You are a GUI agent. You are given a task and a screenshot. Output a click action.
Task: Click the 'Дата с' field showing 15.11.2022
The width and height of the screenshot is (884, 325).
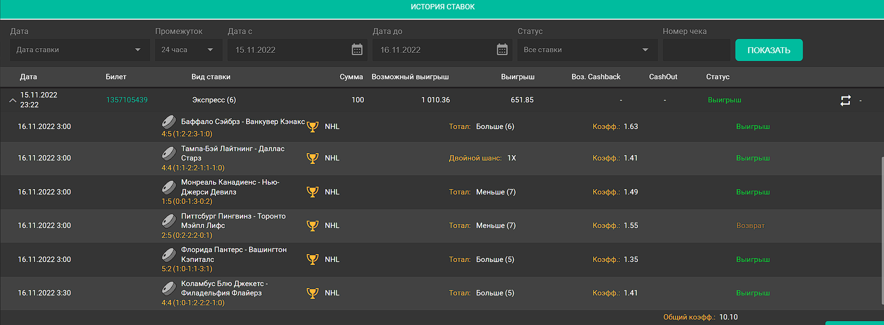(x=288, y=50)
